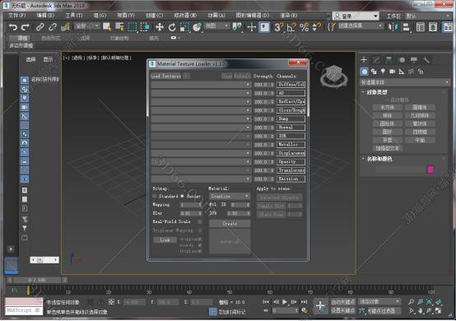456x321 pixels.
Task: Select the Standard bitmap radio button
Action: point(155,196)
